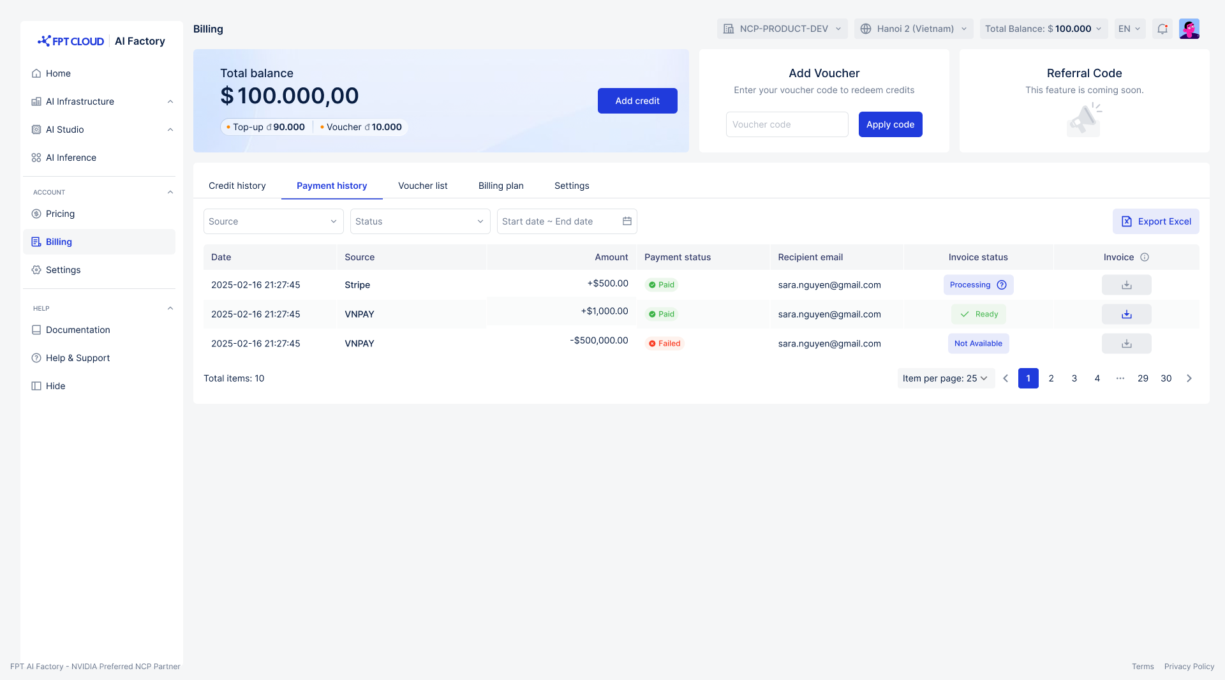Download invoice for the Stripe payment

(x=1126, y=285)
